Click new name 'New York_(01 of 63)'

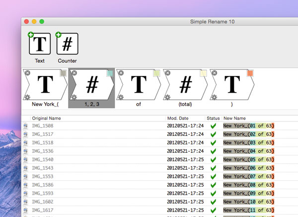249,126
